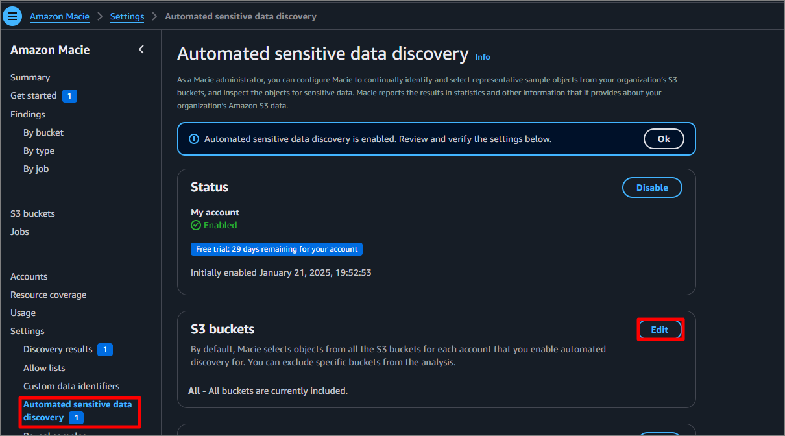Click the info circle icon in banner

coord(193,139)
